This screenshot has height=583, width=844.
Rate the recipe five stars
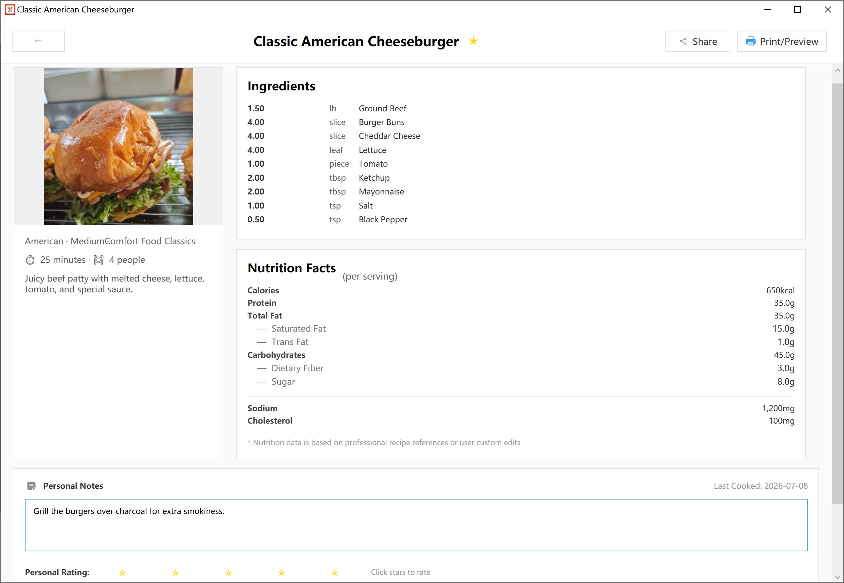334,573
